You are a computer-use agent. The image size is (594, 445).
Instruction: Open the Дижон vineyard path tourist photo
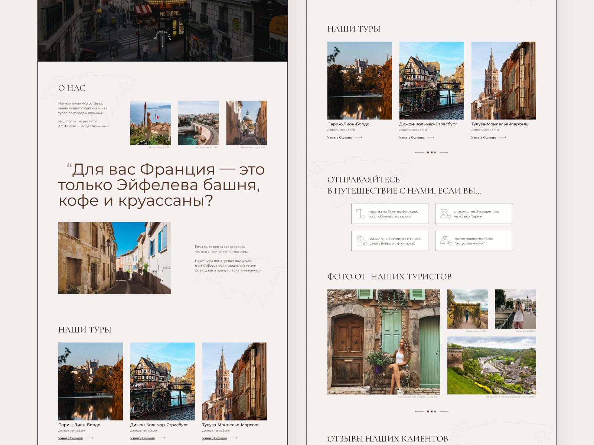[468, 309]
